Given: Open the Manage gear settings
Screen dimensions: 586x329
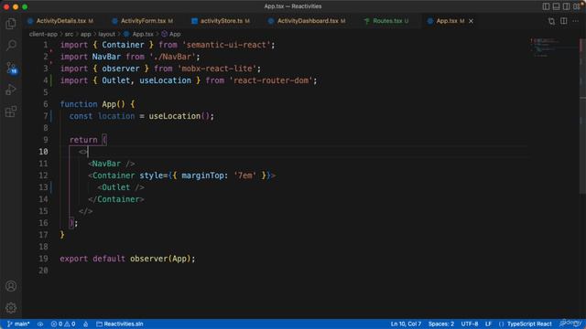Looking at the screenshot, I should coord(11,308).
